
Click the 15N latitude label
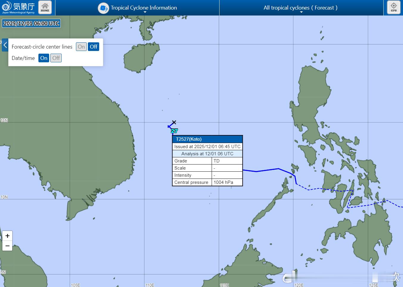click(x=4, y=120)
